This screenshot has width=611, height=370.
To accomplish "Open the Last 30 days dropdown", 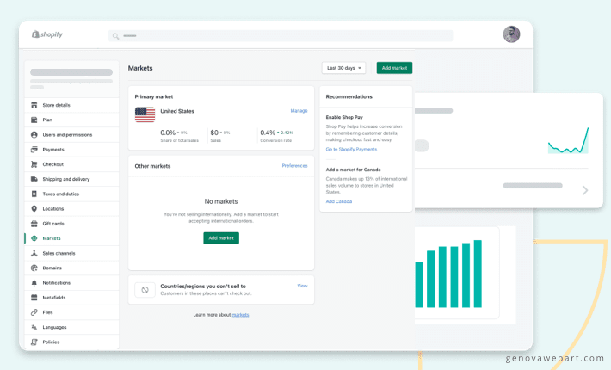I will [343, 68].
